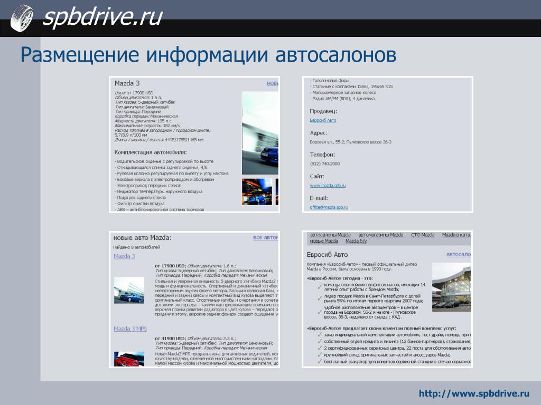
Task: Click the checkmark beside 'собственный отдел кредита'
Action: 320,341
